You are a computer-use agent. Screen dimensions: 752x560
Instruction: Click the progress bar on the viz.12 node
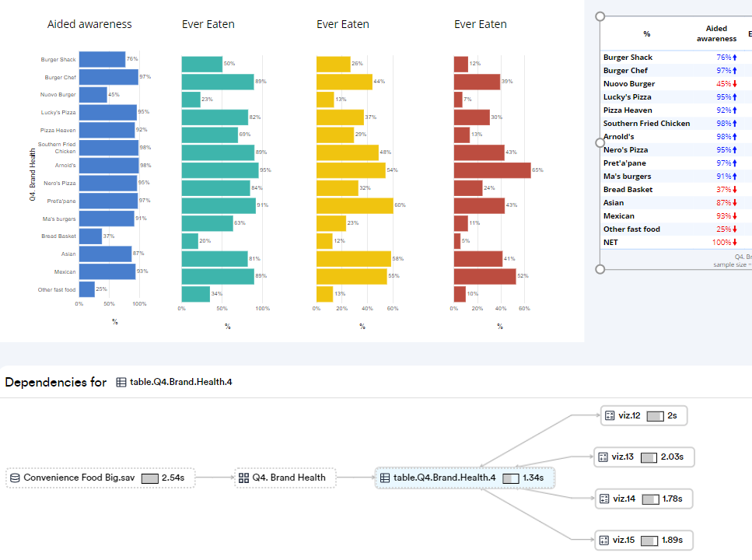pyautogui.click(x=655, y=416)
